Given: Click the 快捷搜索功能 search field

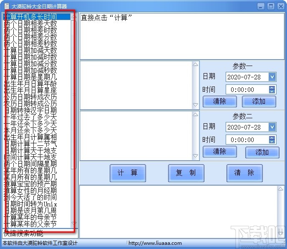Looking at the screenshot, I should click(x=40, y=234).
